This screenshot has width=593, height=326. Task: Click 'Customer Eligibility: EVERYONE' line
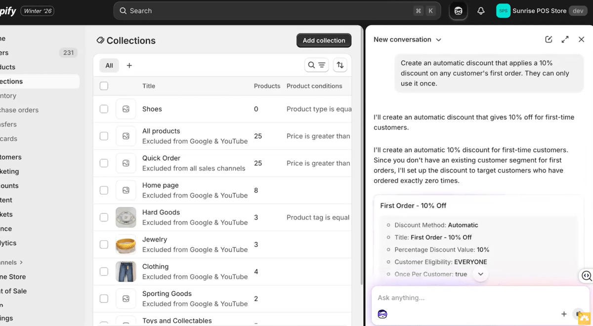point(441,262)
